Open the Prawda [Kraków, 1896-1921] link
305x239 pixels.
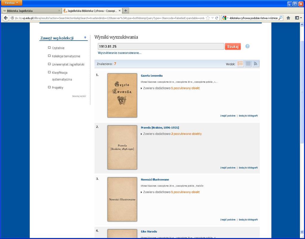[160, 128]
